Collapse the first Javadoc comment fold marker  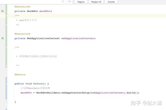click(7, 16)
